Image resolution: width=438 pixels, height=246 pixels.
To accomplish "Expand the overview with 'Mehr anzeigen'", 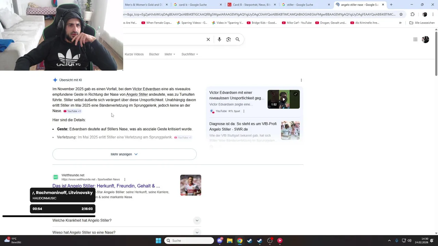I will pos(125,154).
